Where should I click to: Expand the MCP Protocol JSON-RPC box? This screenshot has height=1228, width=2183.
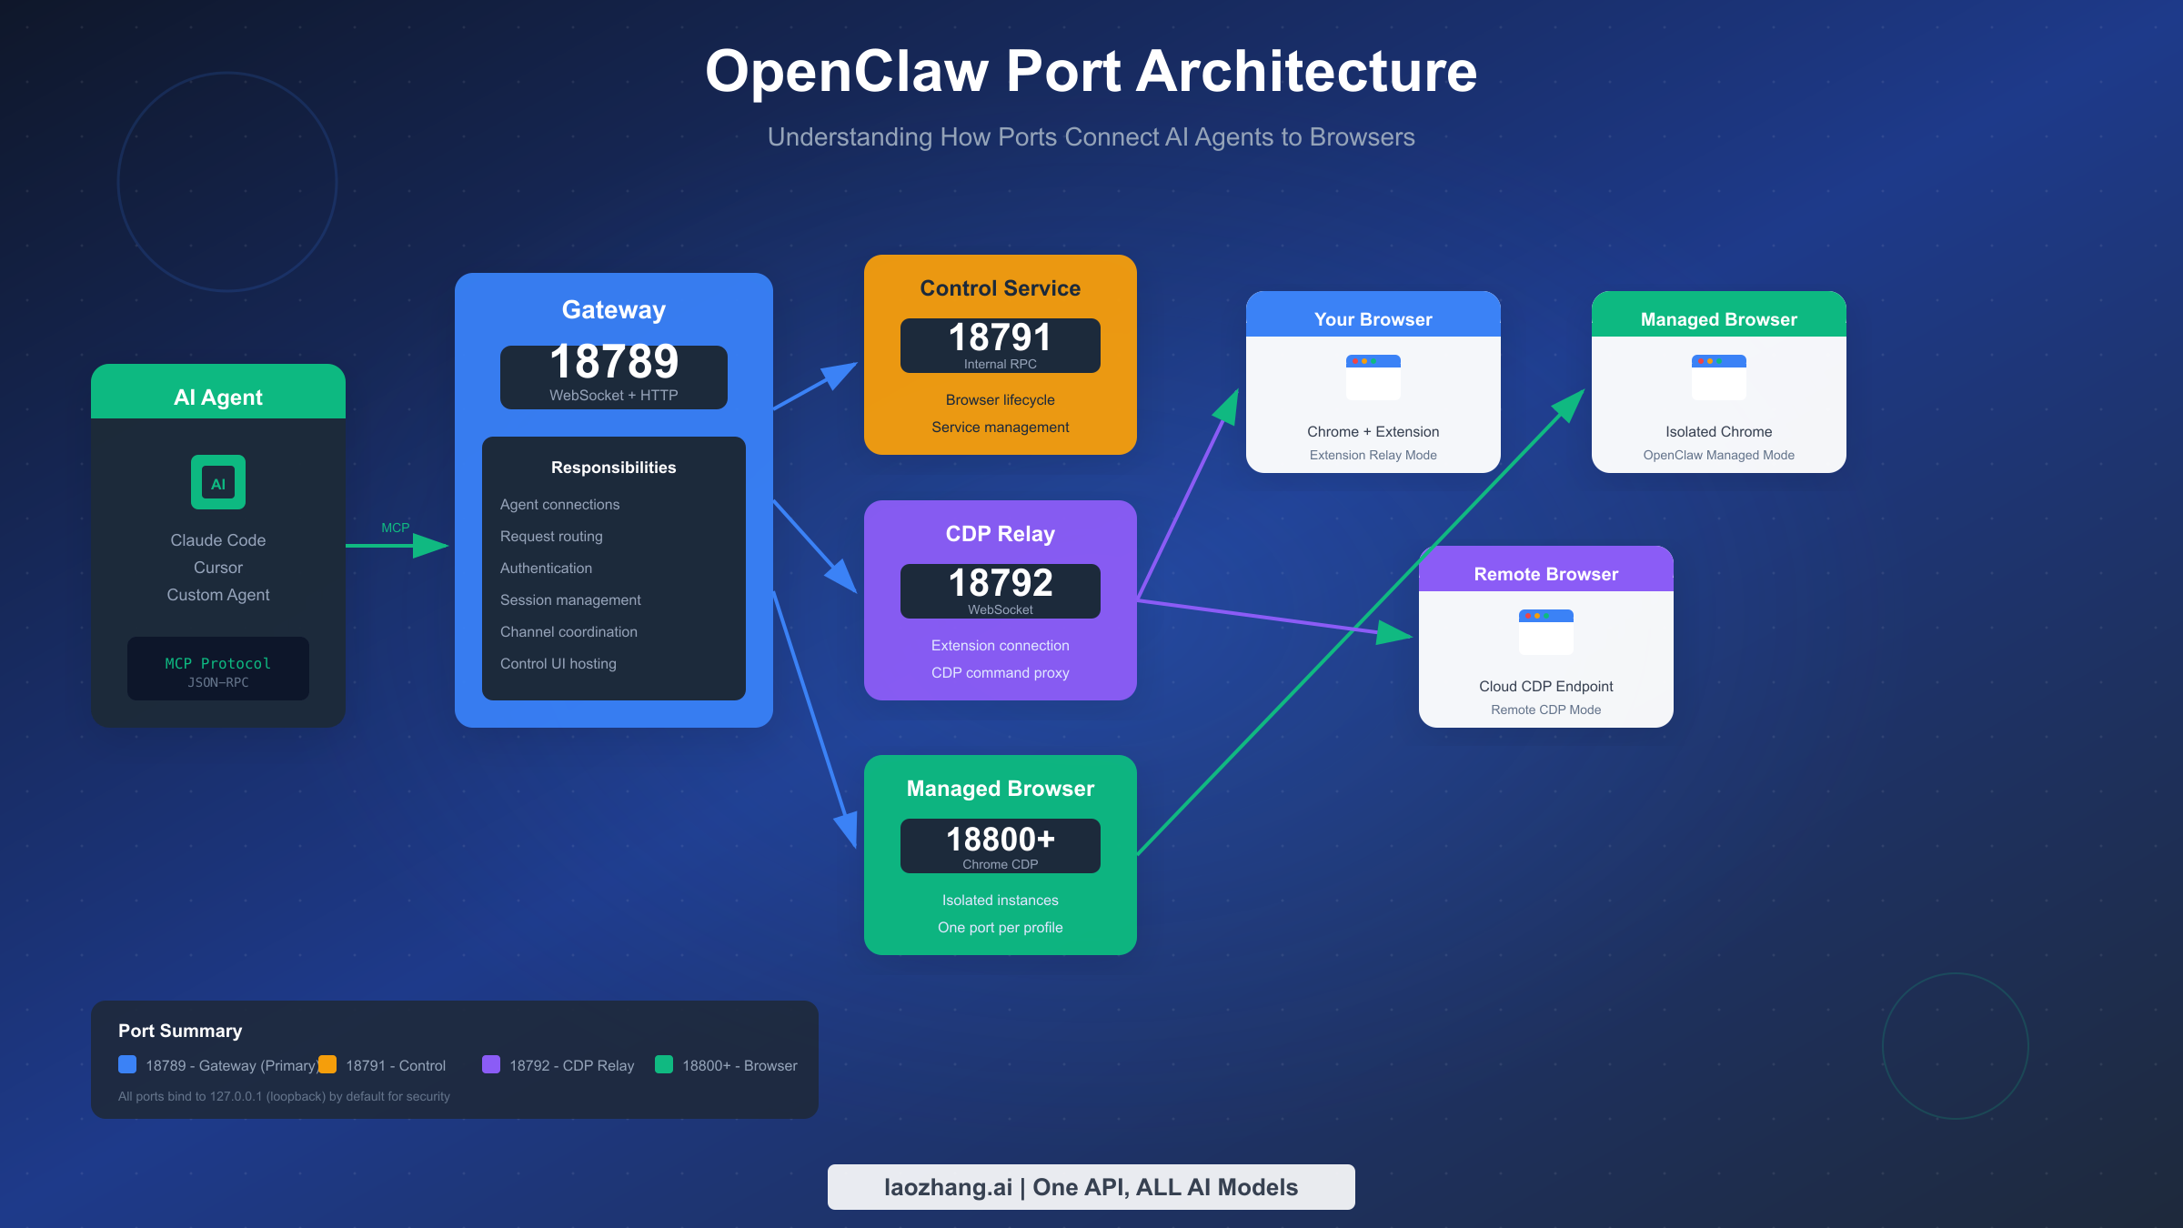point(217,669)
